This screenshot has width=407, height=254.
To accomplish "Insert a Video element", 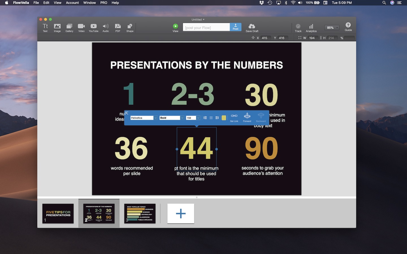I will pyautogui.click(x=81, y=28).
